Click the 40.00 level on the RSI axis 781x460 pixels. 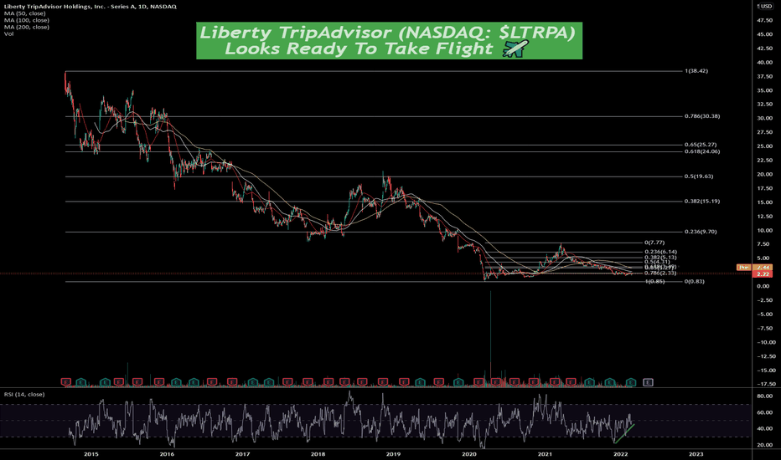point(764,429)
